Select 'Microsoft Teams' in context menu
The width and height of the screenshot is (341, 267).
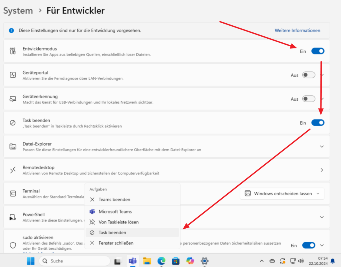click(132, 212)
